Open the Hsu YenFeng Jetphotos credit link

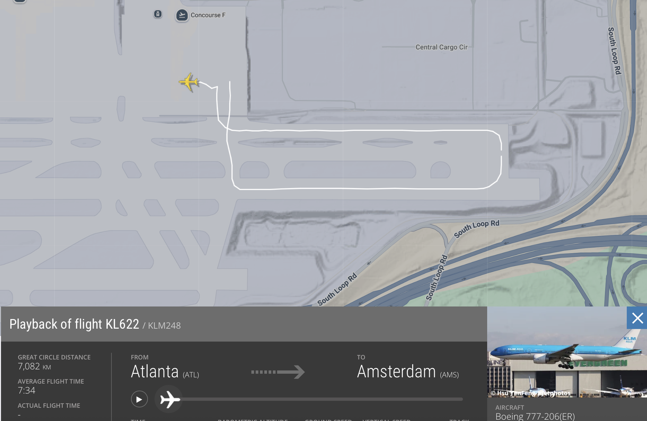coord(531,393)
